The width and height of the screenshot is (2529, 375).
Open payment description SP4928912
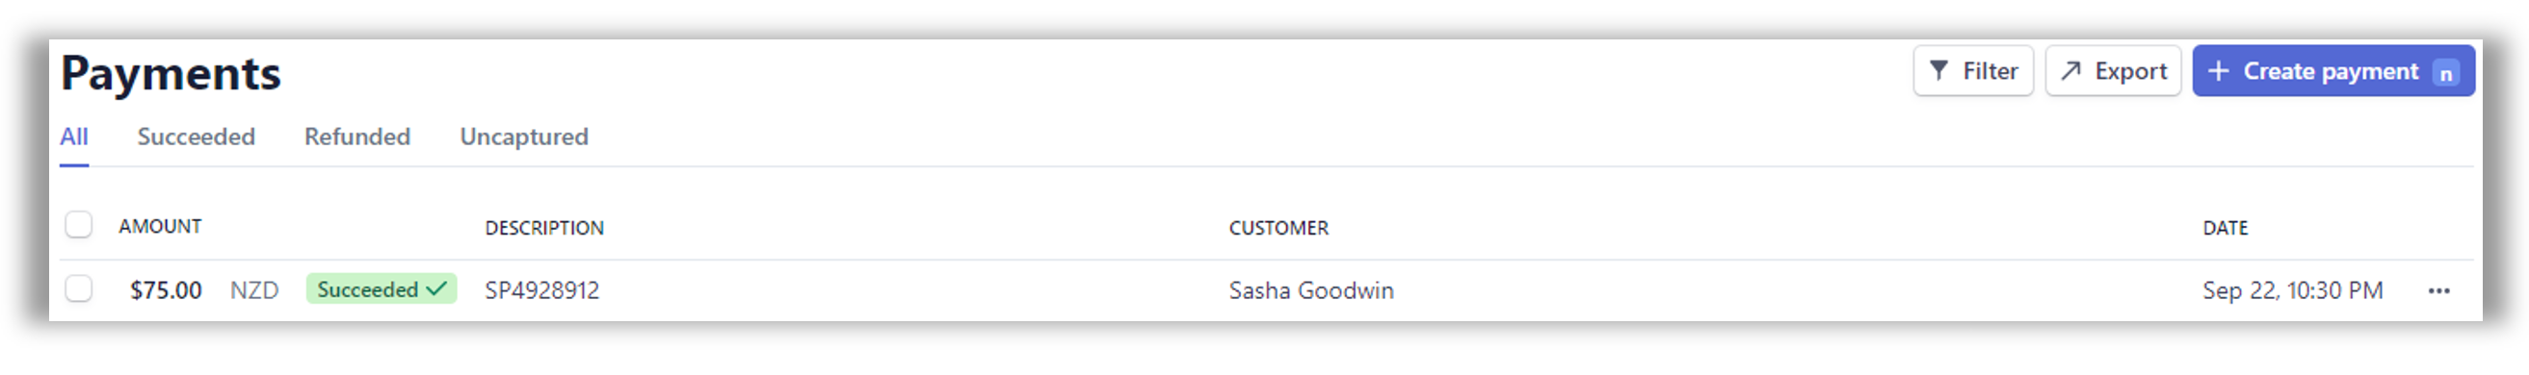pyautogui.click(x=541, y=290)
